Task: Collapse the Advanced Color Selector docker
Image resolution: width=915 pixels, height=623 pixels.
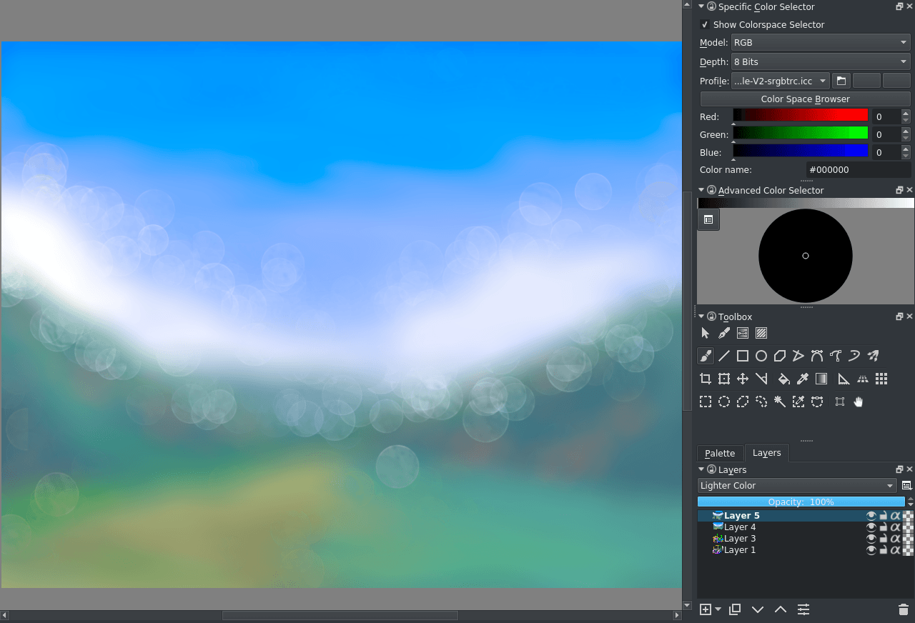Action: (701, 190)
